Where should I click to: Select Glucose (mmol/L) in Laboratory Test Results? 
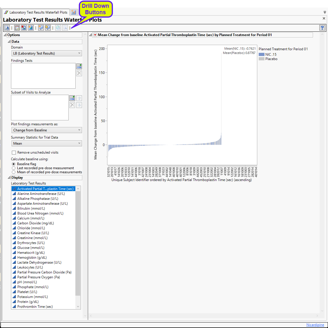tap(31, 248)
